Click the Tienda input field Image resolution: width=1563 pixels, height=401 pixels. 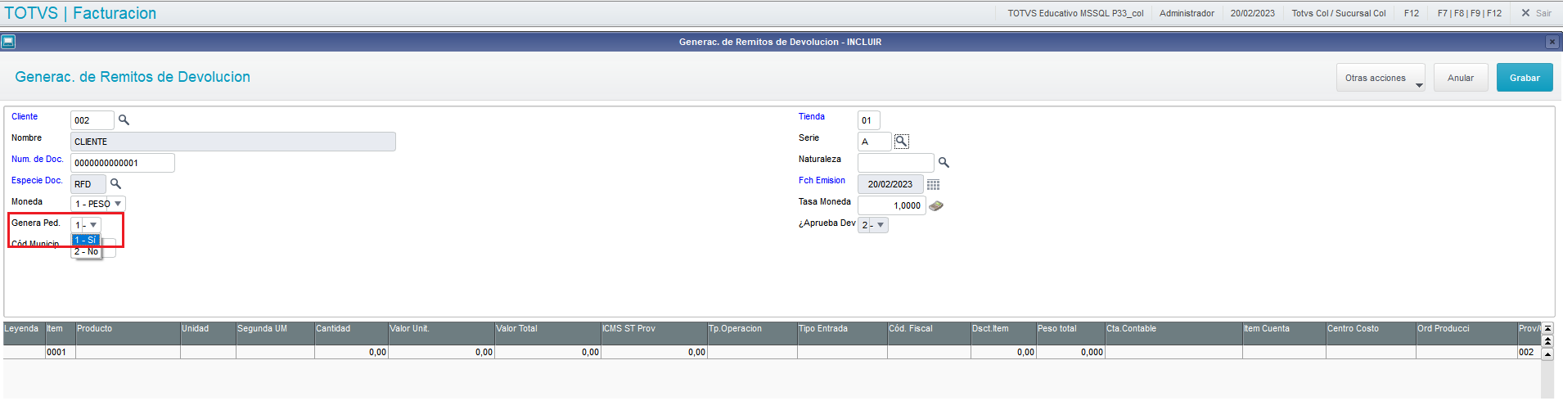point(869,120)
